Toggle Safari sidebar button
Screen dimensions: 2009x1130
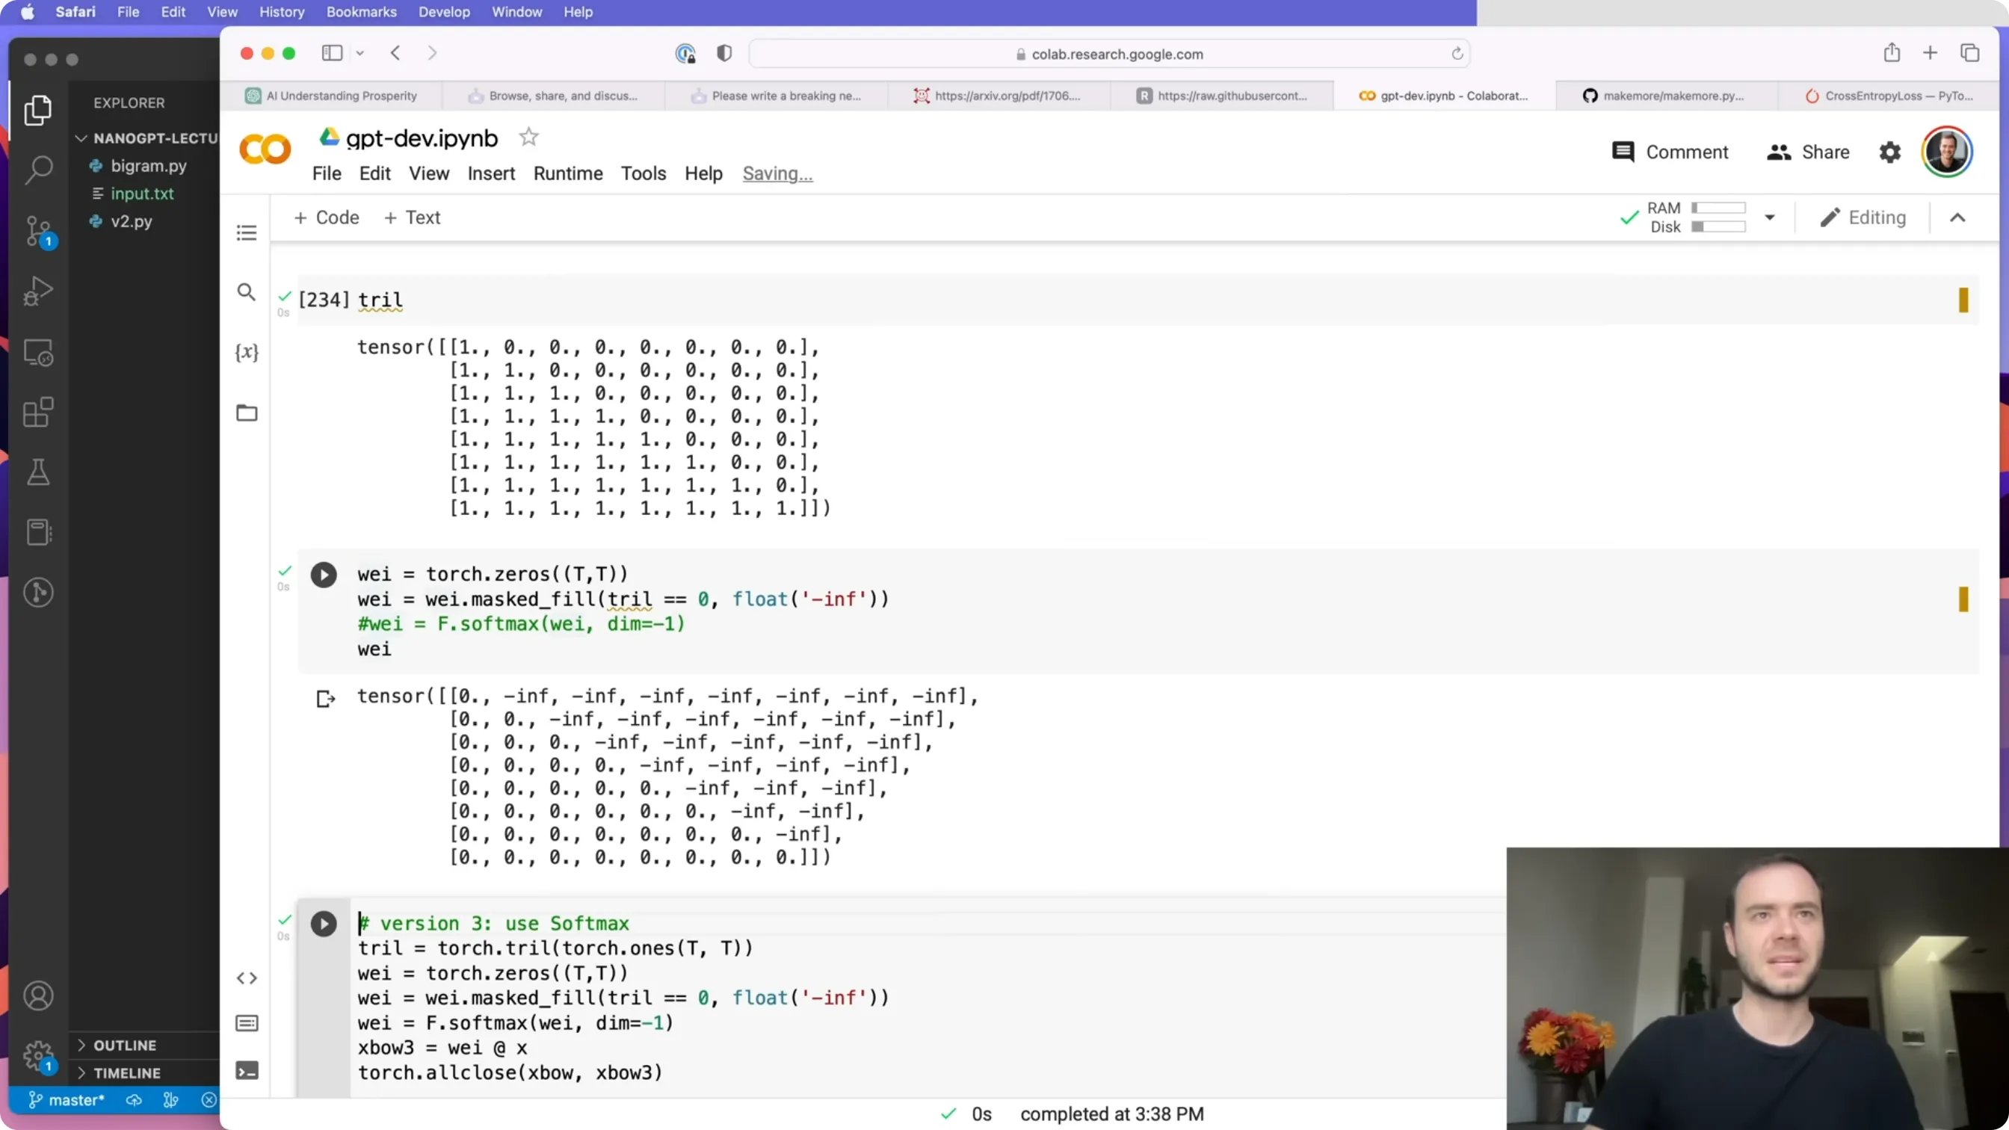(333, 53)
